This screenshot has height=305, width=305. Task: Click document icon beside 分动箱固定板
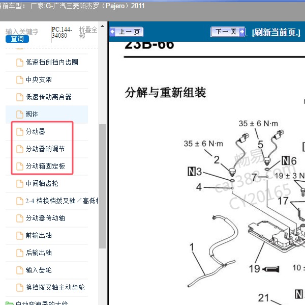click(20, 167)
